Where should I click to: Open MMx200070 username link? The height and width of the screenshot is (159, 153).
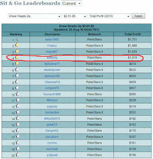pos(52,118)
